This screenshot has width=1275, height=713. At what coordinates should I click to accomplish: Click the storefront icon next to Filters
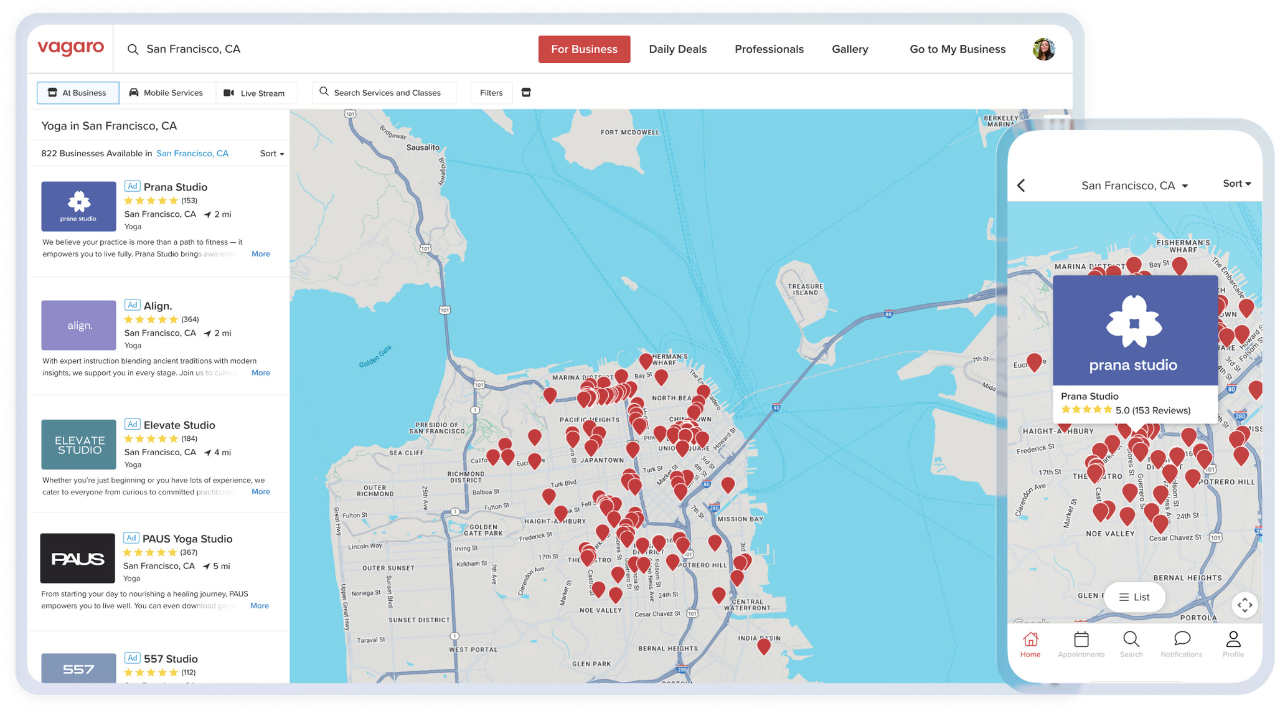pos(526,93)
